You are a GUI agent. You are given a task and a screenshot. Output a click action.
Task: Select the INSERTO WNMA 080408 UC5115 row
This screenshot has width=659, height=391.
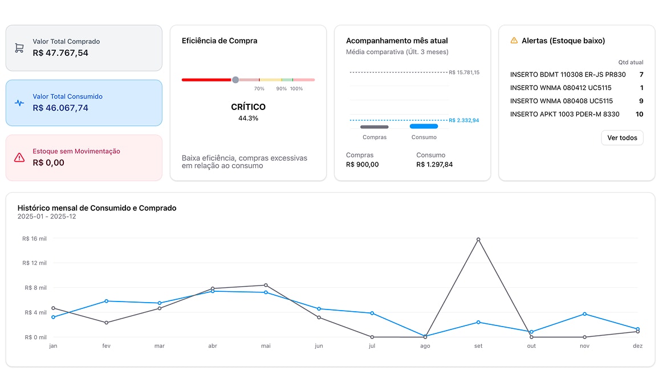[x=577, y=101]
